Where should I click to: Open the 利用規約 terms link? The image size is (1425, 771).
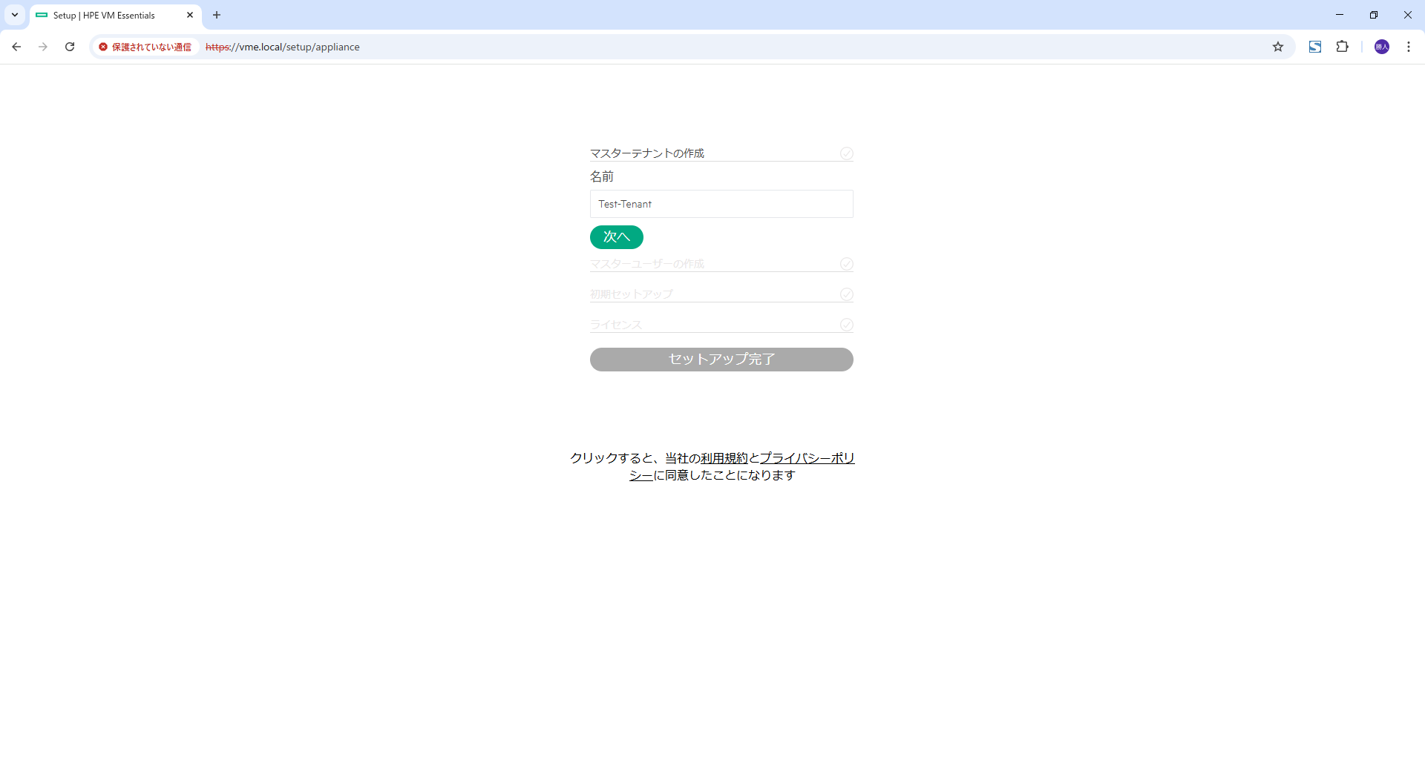724,458
